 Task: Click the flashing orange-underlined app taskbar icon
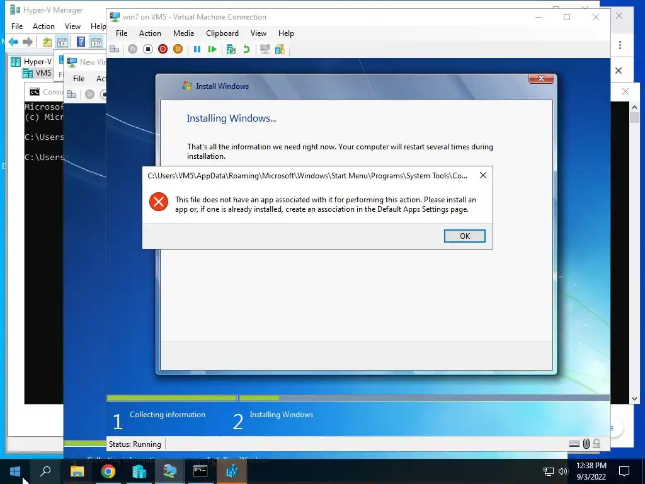232,471
